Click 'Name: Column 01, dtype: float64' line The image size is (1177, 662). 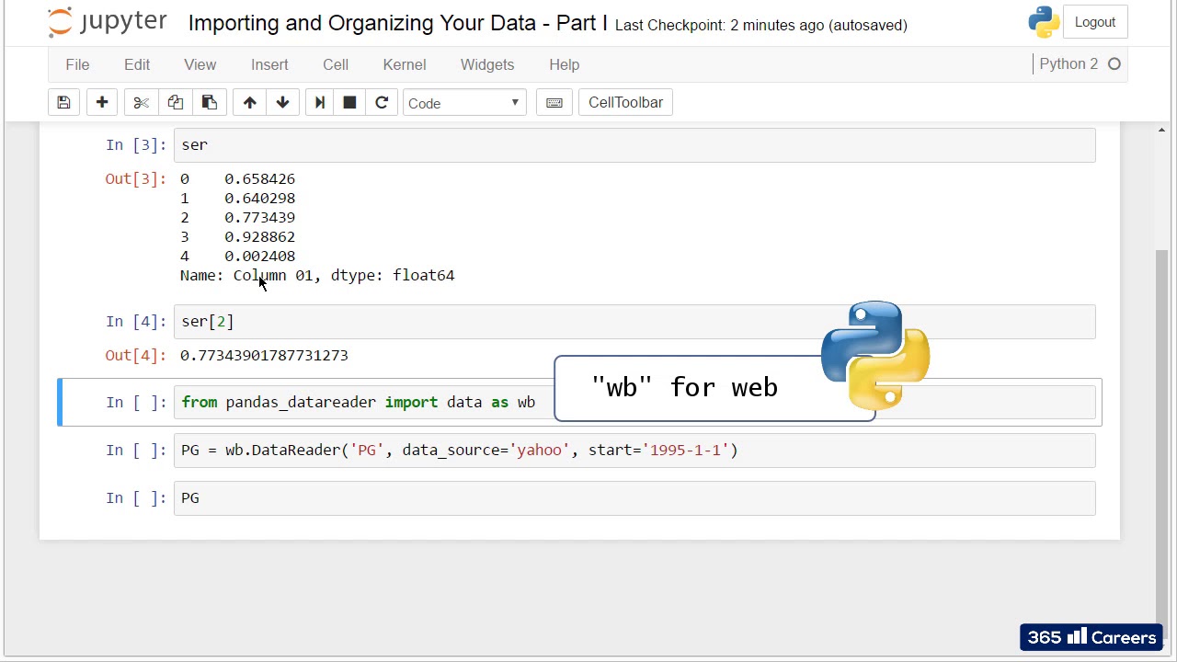click(317, 276)
